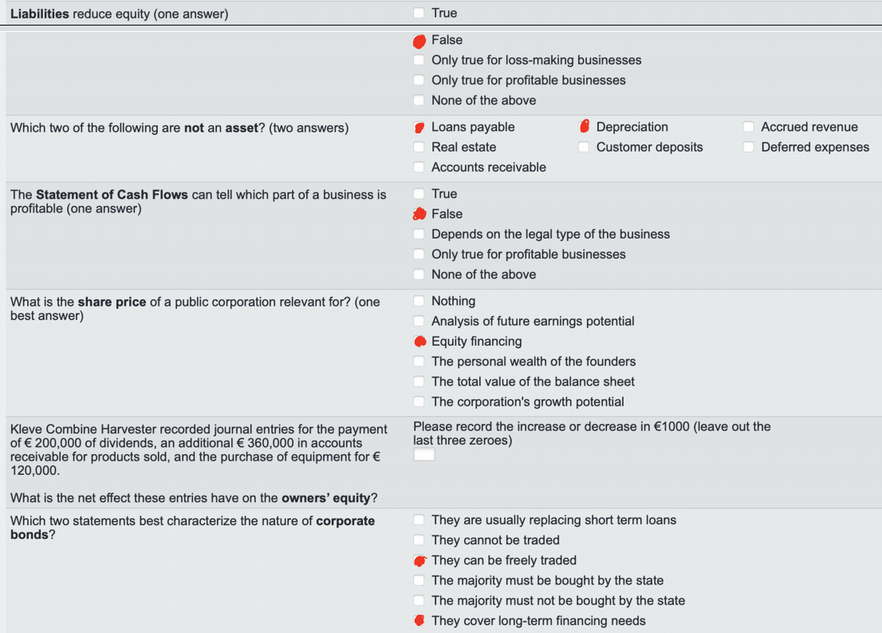The height and width of the screenshot is (633, 882).
Task: Check the Real estate option
Action: [x=419, y=147]
